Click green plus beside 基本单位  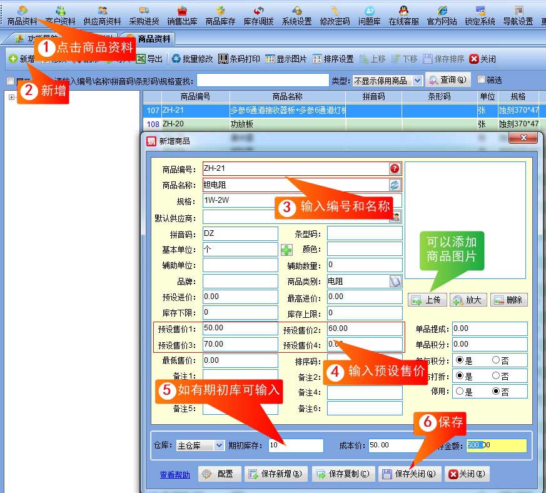286,250
